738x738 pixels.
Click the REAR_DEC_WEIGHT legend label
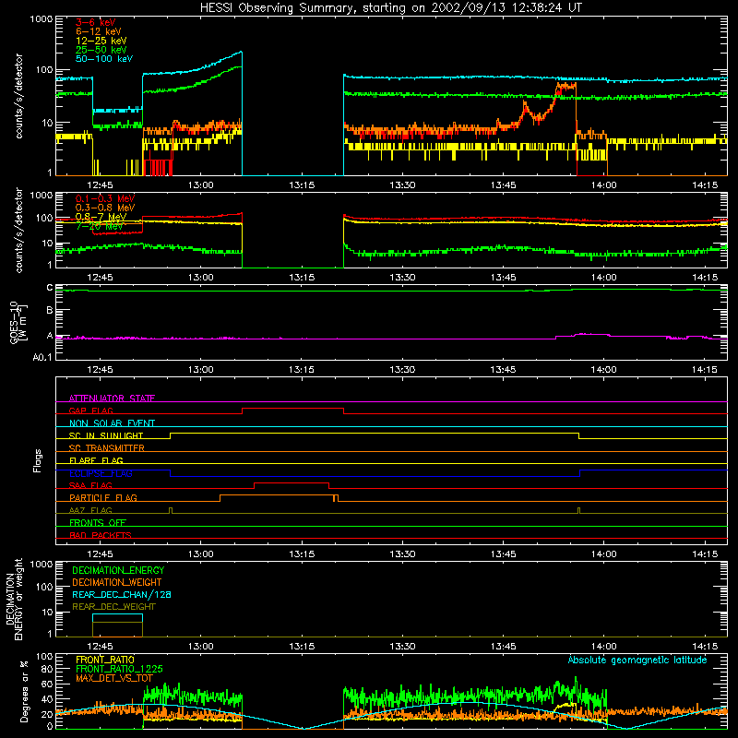click(113, 607)
